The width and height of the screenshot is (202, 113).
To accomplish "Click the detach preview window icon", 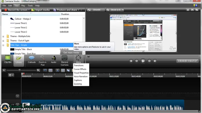I will (x=197, y=10).
